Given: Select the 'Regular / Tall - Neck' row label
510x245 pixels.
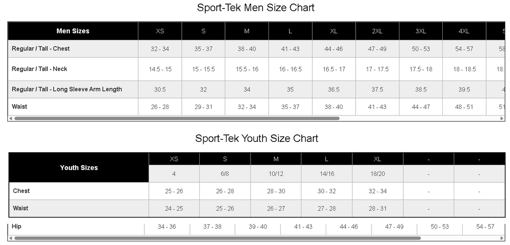Looking at the screenshot, I should pos(39,69).
